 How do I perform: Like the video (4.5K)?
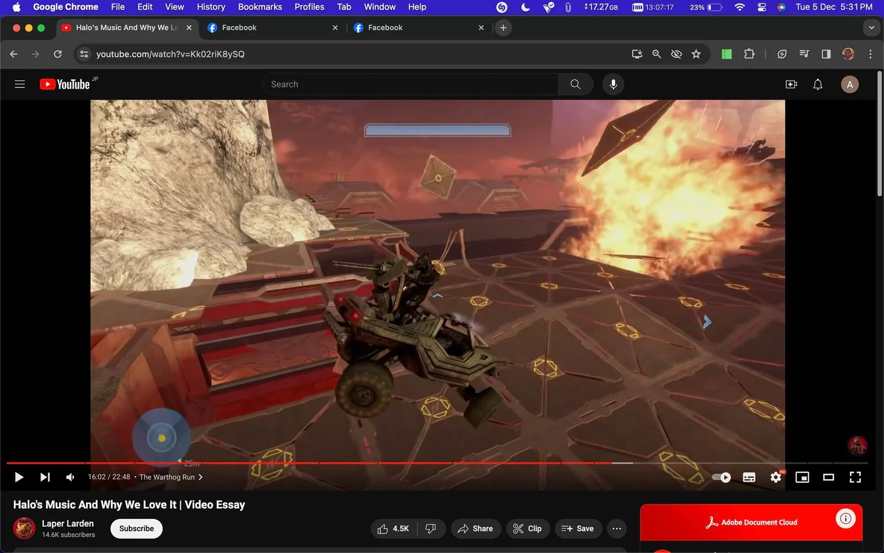(x=394, y=528)
